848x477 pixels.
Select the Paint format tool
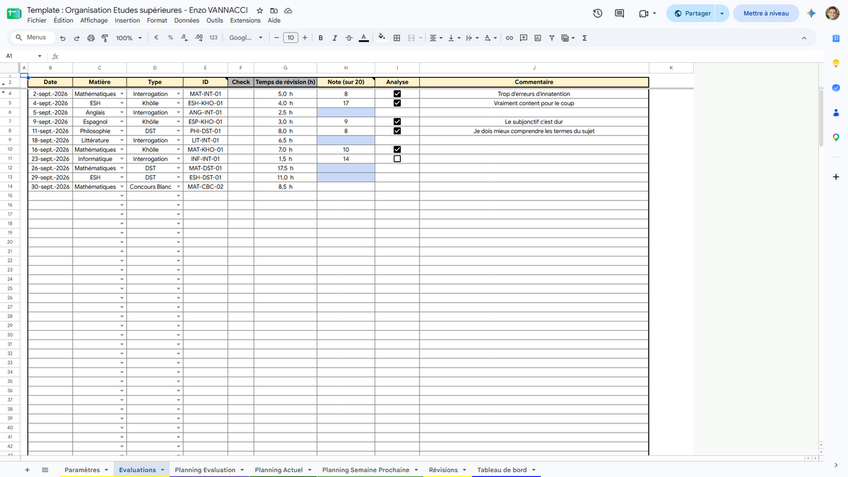105,38
